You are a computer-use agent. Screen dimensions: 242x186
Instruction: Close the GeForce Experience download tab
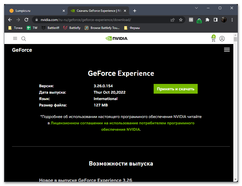pos(125,11)
